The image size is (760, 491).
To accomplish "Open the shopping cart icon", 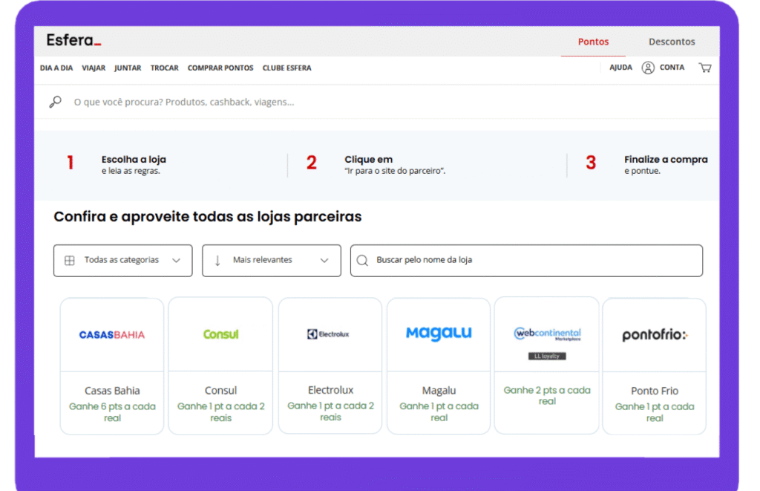I will pyautogui.click(x=705, y=68).
